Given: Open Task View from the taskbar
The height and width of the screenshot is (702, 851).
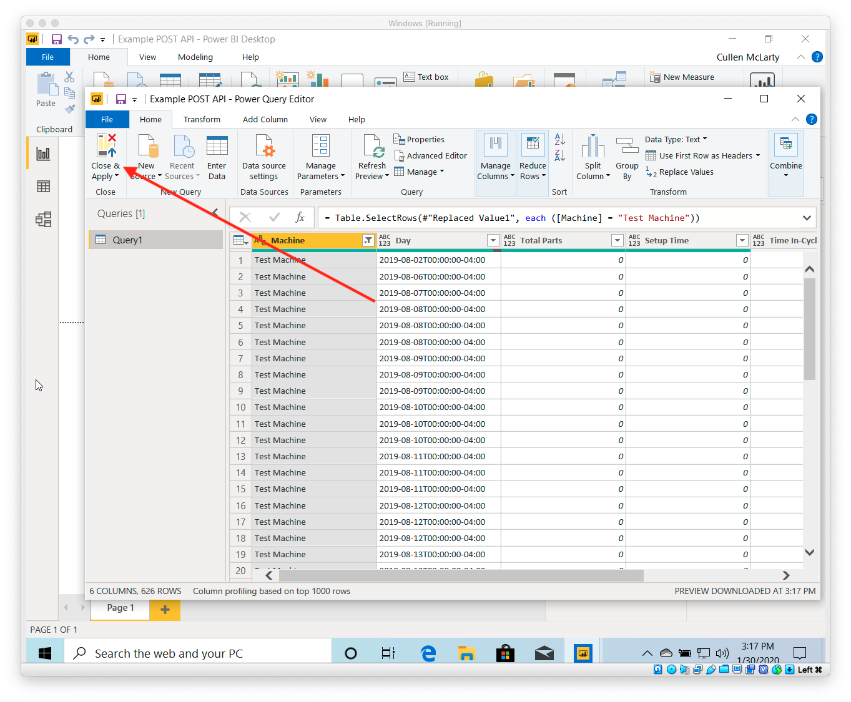Looking at the screenshot, I should click(x=388, y=653).
